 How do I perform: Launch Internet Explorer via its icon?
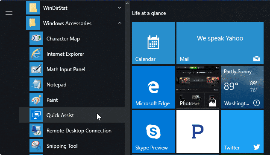click(36, 54)
